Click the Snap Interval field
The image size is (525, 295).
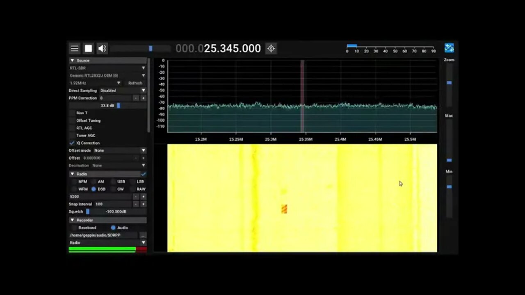pos(113,204)
